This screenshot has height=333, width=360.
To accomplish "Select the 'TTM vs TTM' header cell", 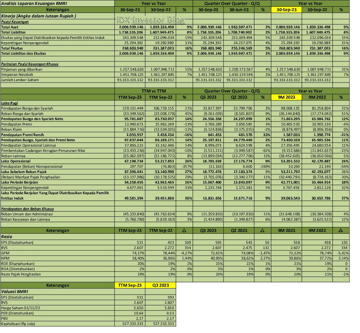I will tap(154, 91).
